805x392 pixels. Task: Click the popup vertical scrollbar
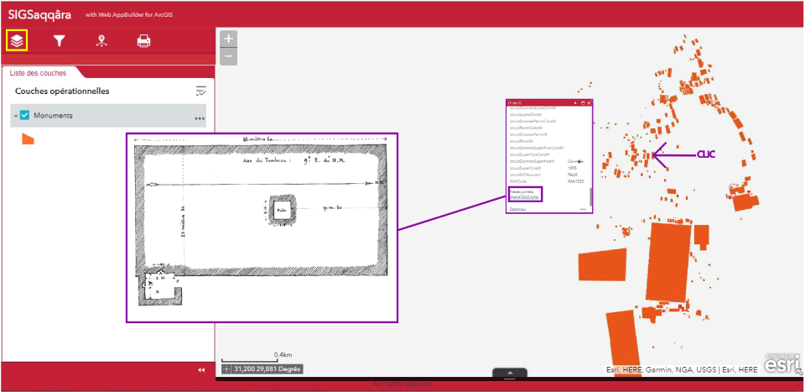pyautogui.click(x=591, y=197)
